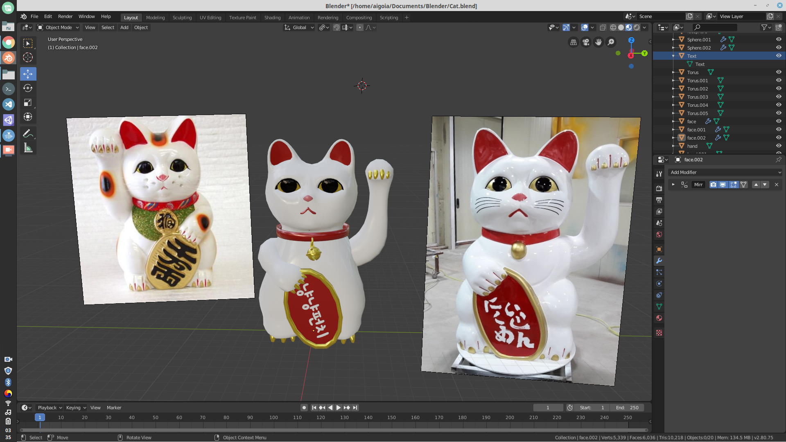Click the zoom view magnifier icon
The image size is (786, 442).
pos(611,42)
